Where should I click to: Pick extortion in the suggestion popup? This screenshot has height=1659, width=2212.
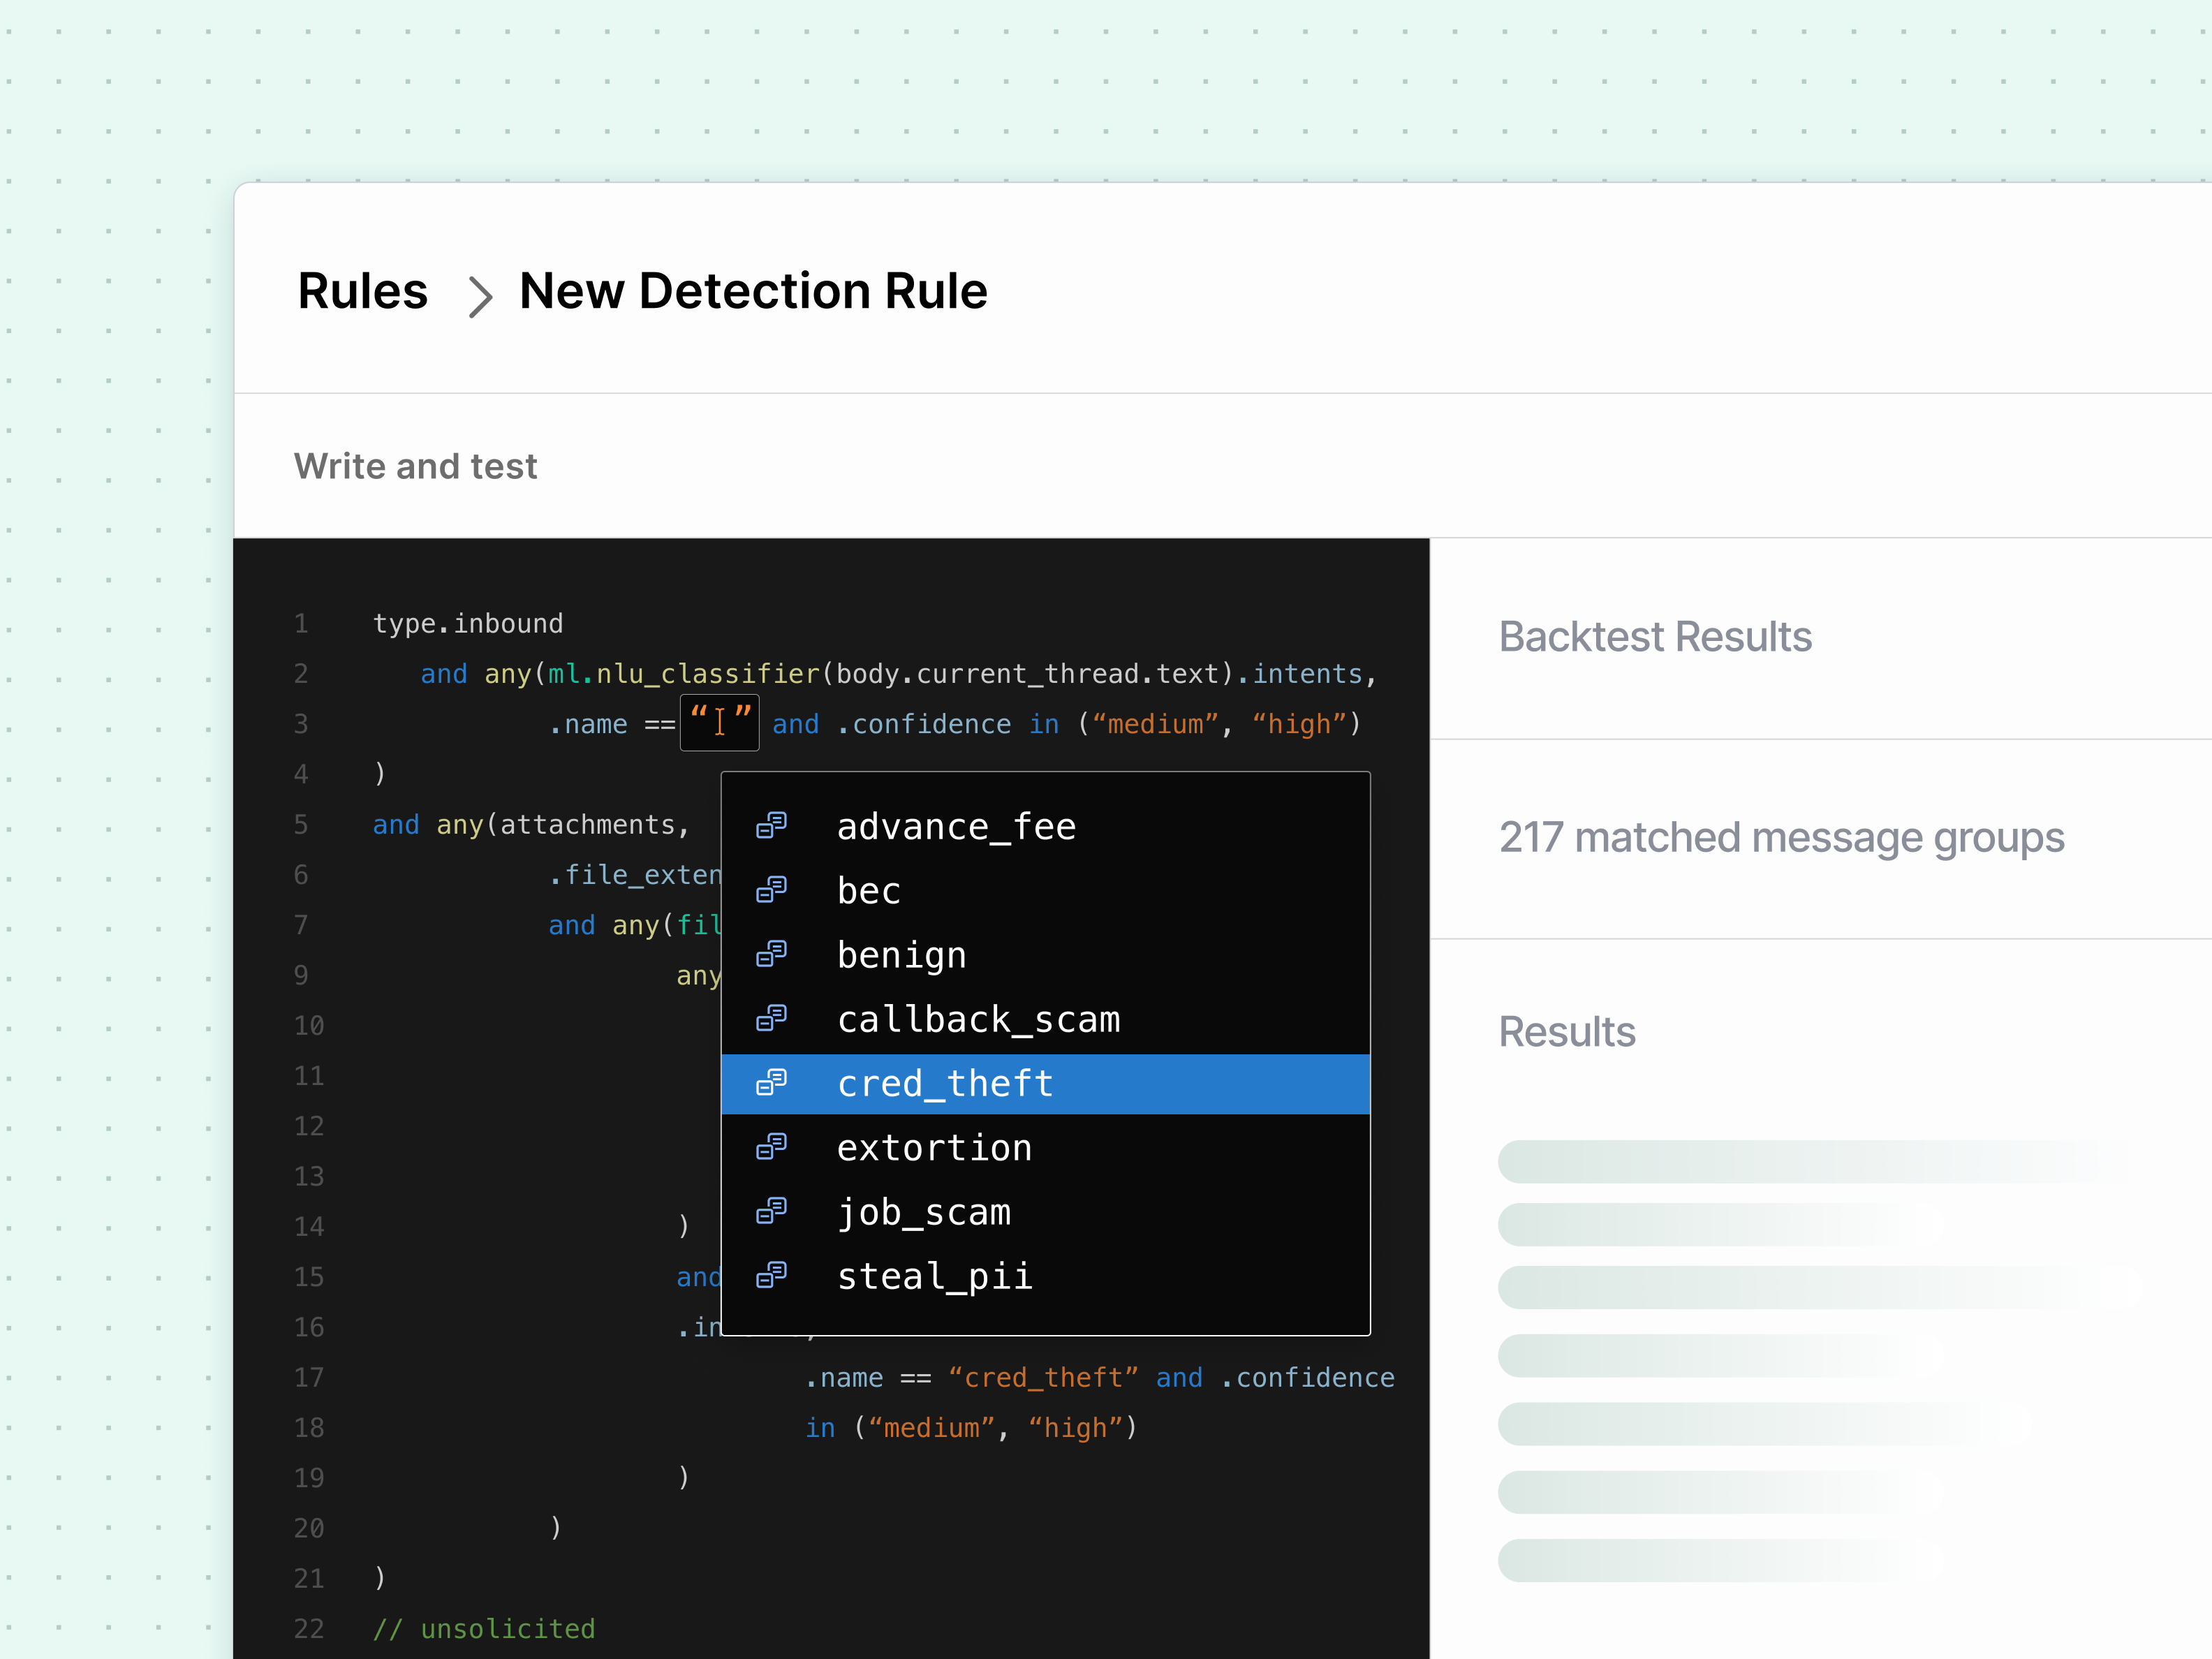point(934,1148)
